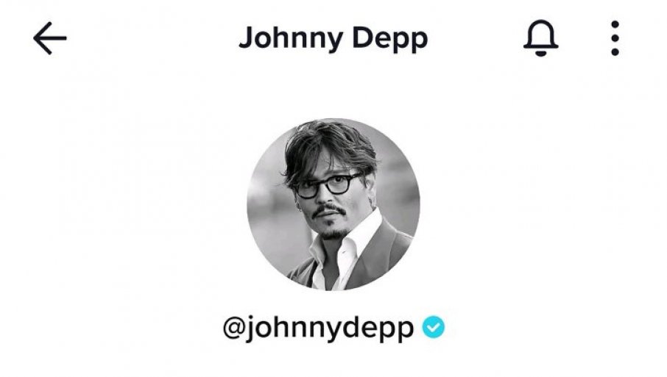667x377 pixels.
Task: Enlarge the round profile image
Action: (333, 204)
